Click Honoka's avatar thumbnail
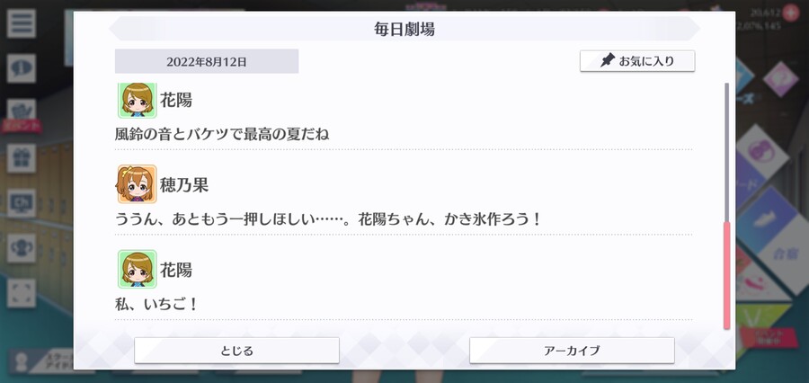The image size is (809, 383). coord(137,184)
